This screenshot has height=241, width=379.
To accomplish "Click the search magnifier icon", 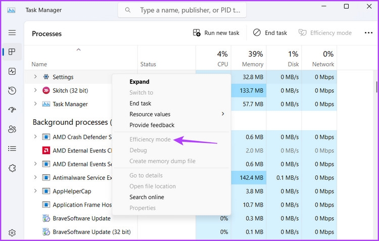I will point(128,10).
